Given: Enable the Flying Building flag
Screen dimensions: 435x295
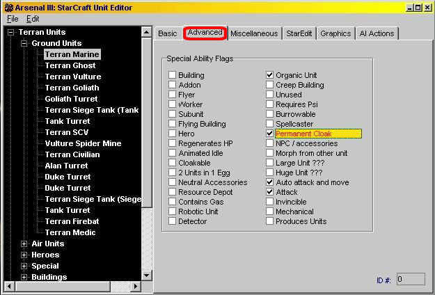Looking at the screenshot, I should pyautogui.click(x=173, y=124).
